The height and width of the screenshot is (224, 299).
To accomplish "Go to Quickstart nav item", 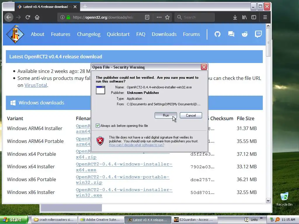I will [118, 34].
